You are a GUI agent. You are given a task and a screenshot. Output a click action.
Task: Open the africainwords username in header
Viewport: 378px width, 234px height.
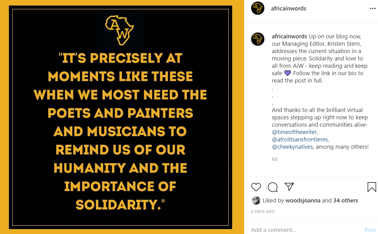[289, 9]
